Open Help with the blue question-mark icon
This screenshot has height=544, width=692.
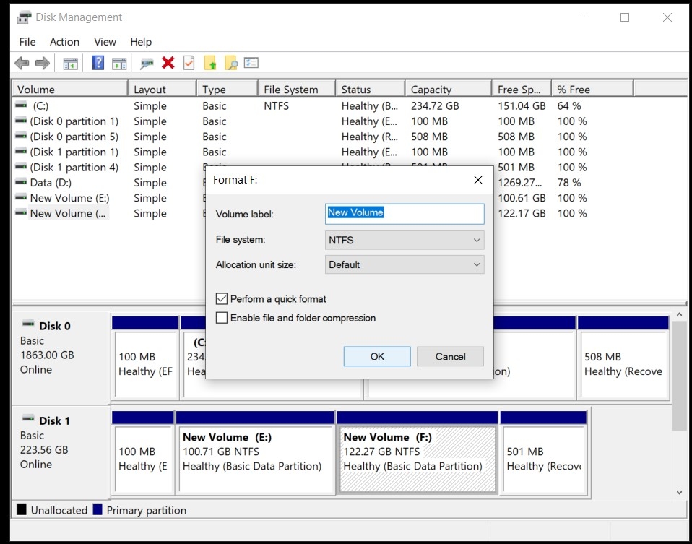pyautogui.click(x=98, y=63)
